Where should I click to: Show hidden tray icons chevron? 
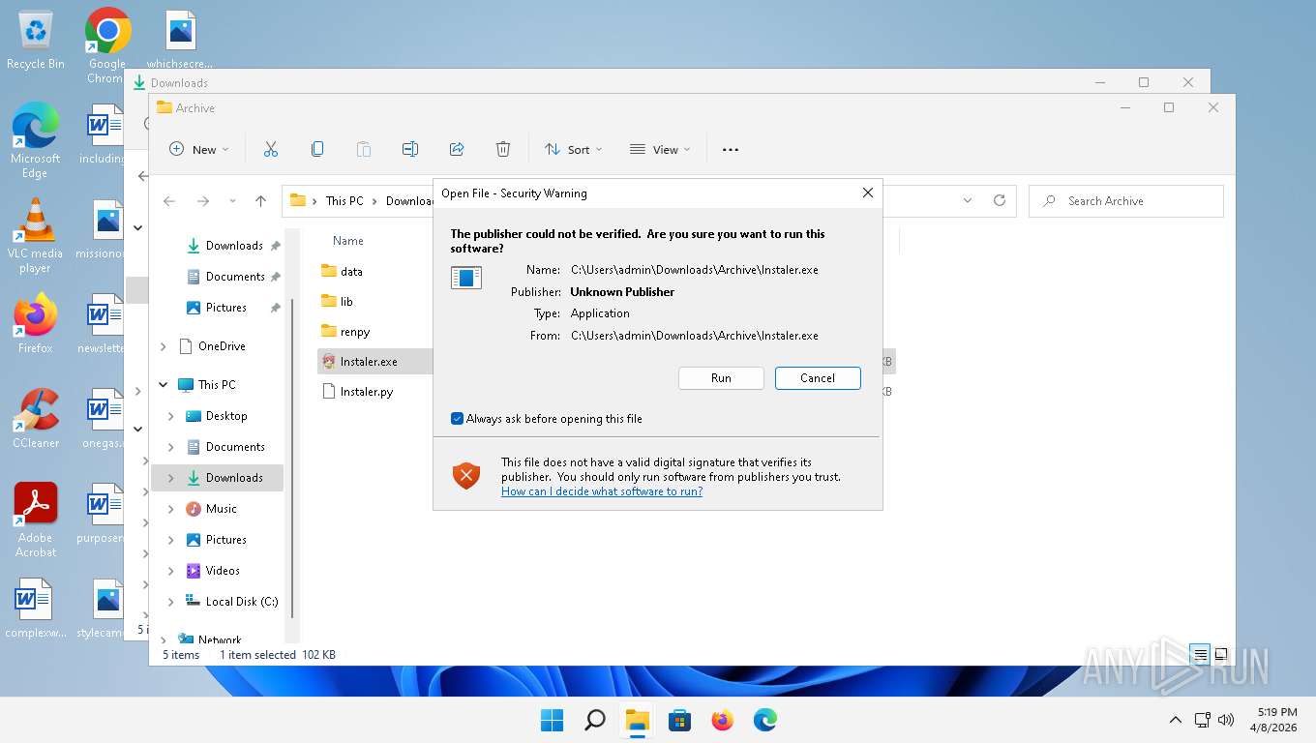pyautogui.click(x=1176, y=720)
